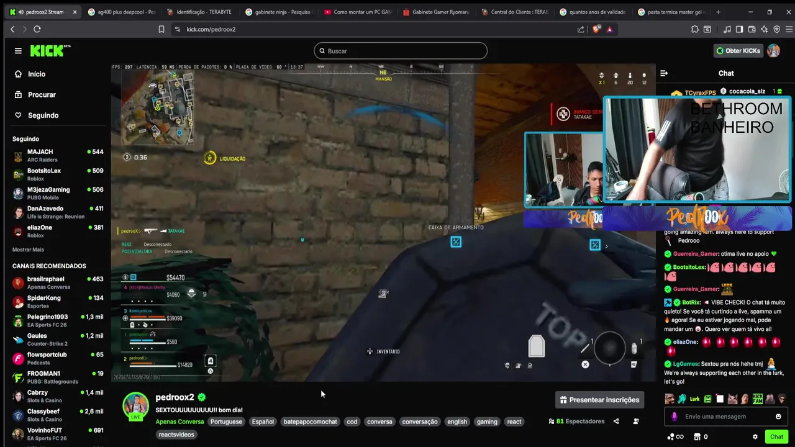Open the Brave Leo AI sparkle icon
The image size is (795, 447).
(x=764, y=29)
